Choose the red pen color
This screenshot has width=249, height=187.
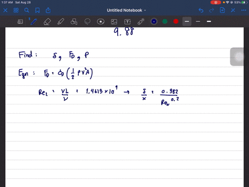coord(176,21)
